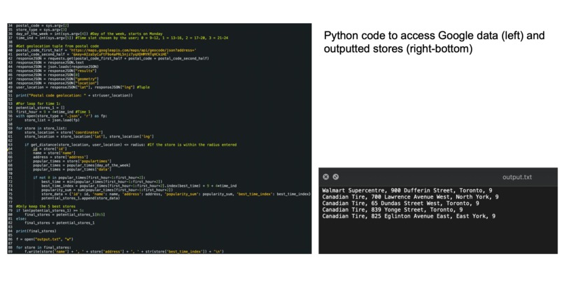Click line address = store['address']
This screenshot has height=305, width=564.
[60, 157]
